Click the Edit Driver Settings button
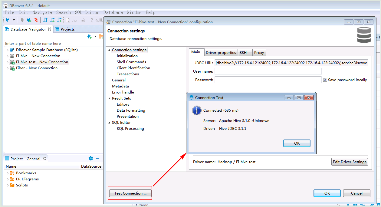The width and height of the screenshot is (381, 207). coord(350,162)
